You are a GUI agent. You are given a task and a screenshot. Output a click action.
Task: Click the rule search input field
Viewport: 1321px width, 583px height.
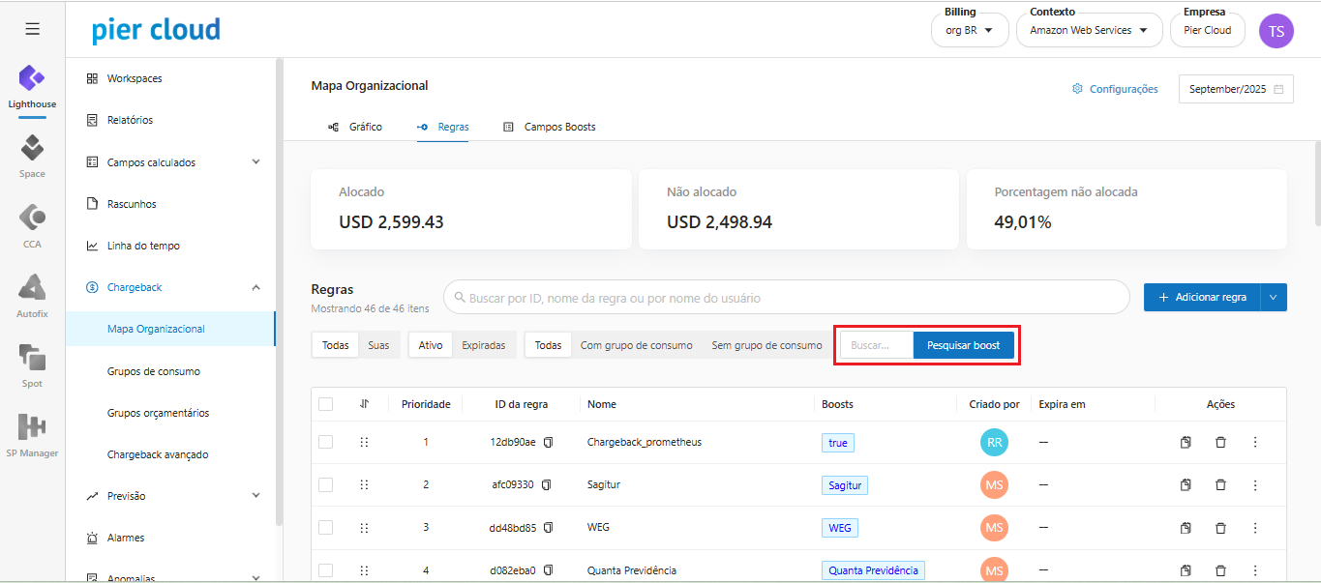(786, 298)
